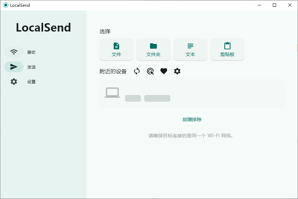Screen dimensions: 298x199
Task: Open scan settings using the gear beside the heart
Action: tap(177, 71)
